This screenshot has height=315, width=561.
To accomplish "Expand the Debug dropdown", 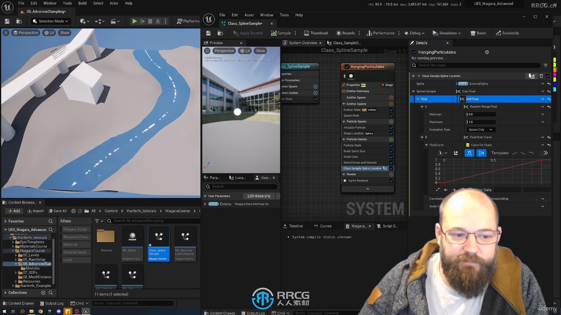I will tap(414, 33).
